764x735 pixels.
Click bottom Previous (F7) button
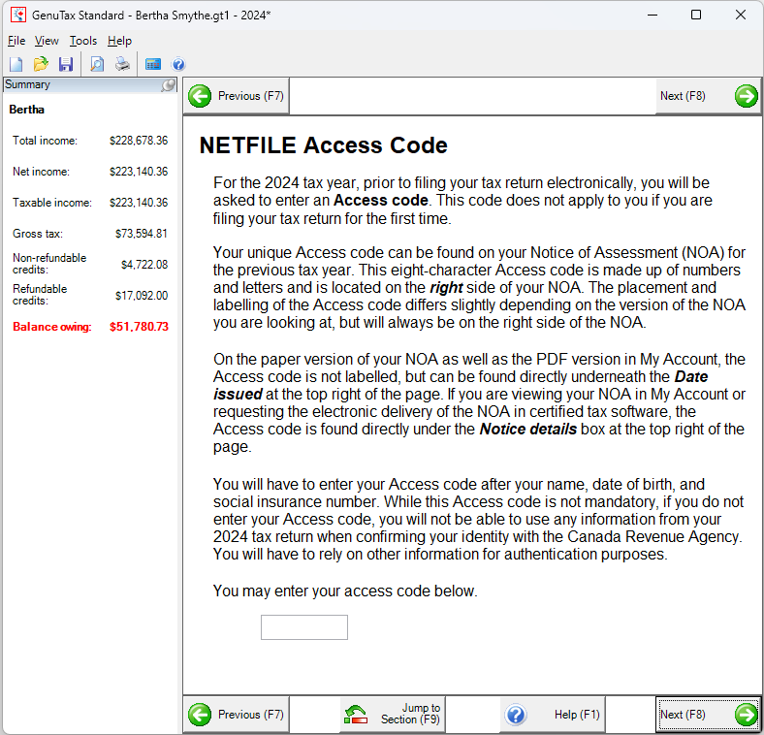pyautogui.click(x=237, y=715)
